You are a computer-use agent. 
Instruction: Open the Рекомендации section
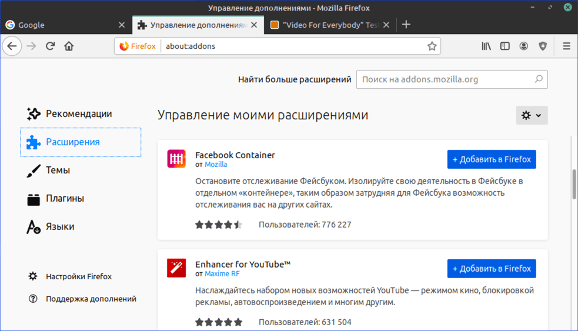click(81, 114)
